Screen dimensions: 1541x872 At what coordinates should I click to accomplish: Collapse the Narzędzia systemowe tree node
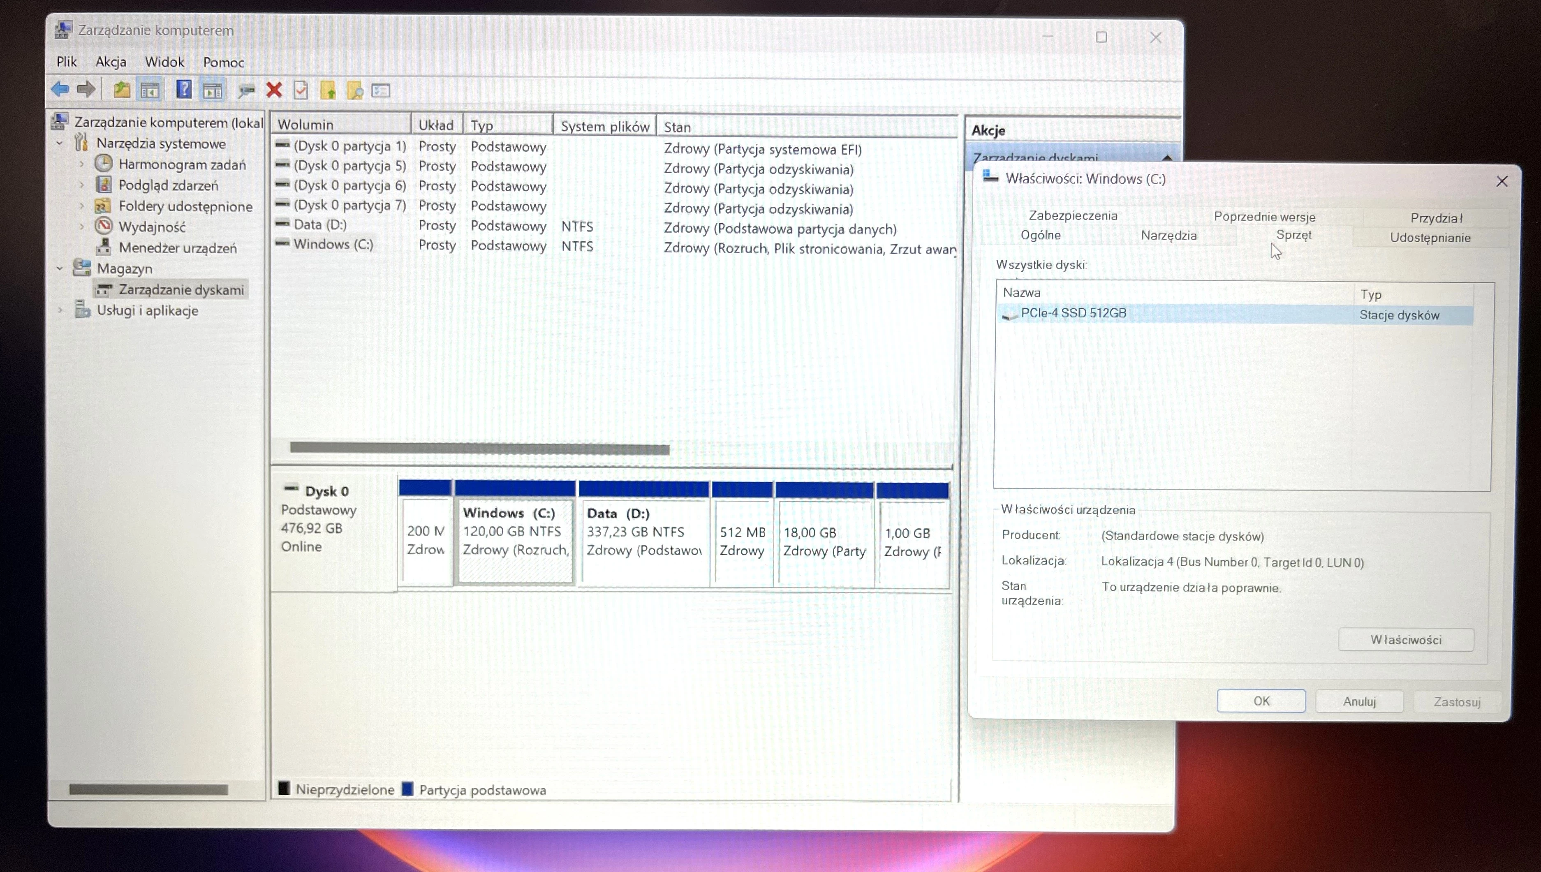(x=60, y=143)
